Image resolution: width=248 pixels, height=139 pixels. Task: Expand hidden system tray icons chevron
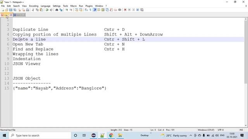pos(191,136)
